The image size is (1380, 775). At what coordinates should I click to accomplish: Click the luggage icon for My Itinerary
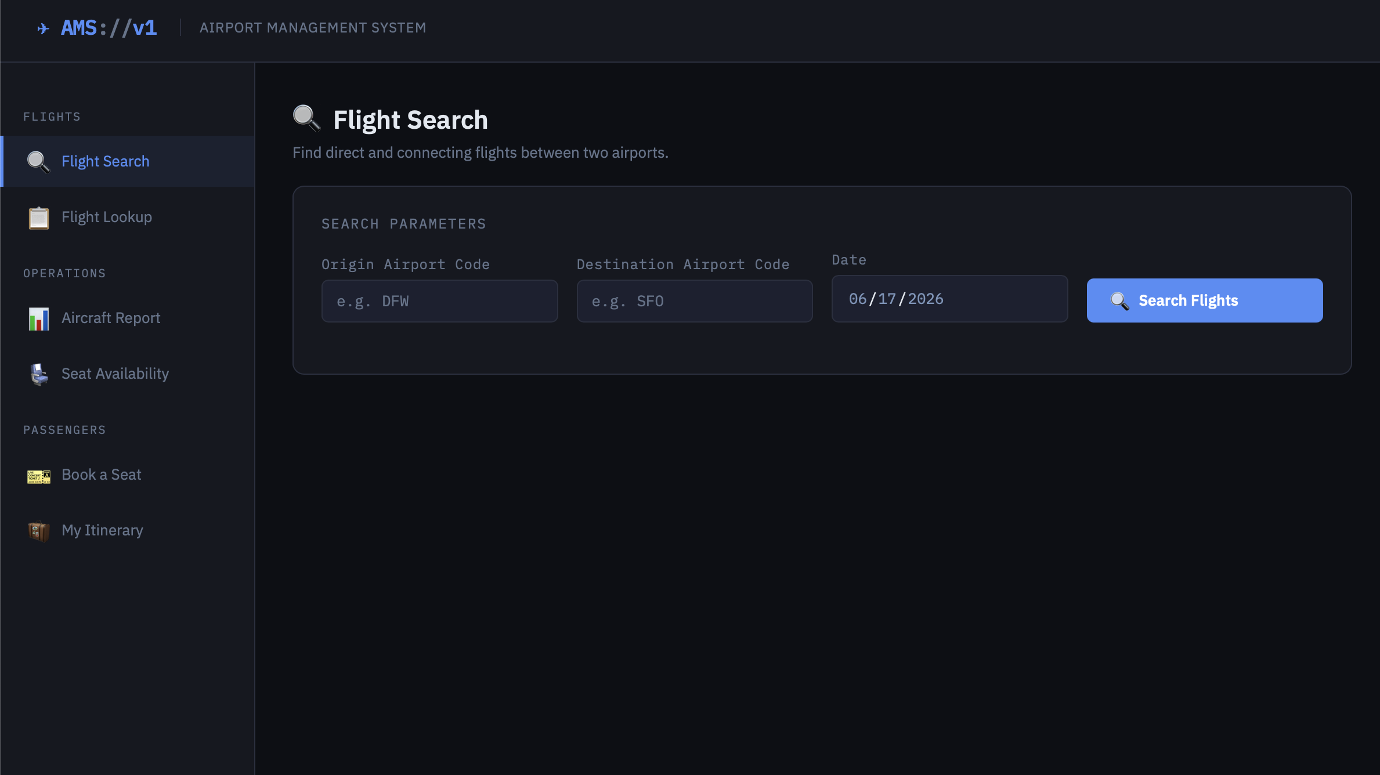39,531
